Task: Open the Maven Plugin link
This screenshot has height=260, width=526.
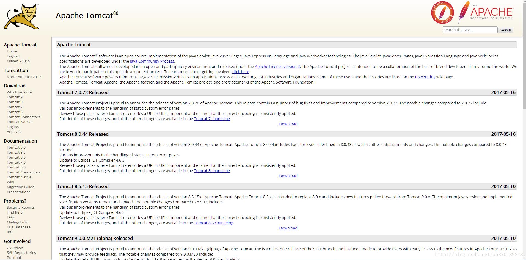Action: point(18,61)
